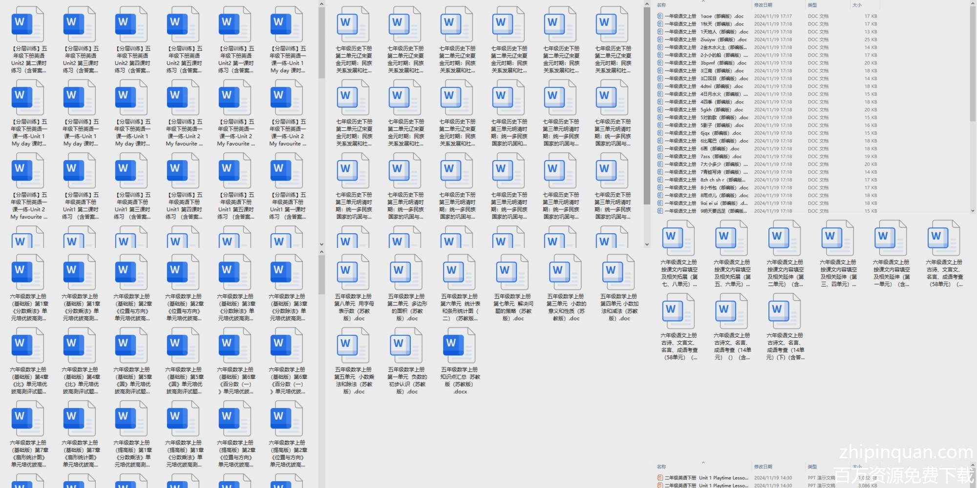Click file name 3江南 (部编版) .doc

704,71
